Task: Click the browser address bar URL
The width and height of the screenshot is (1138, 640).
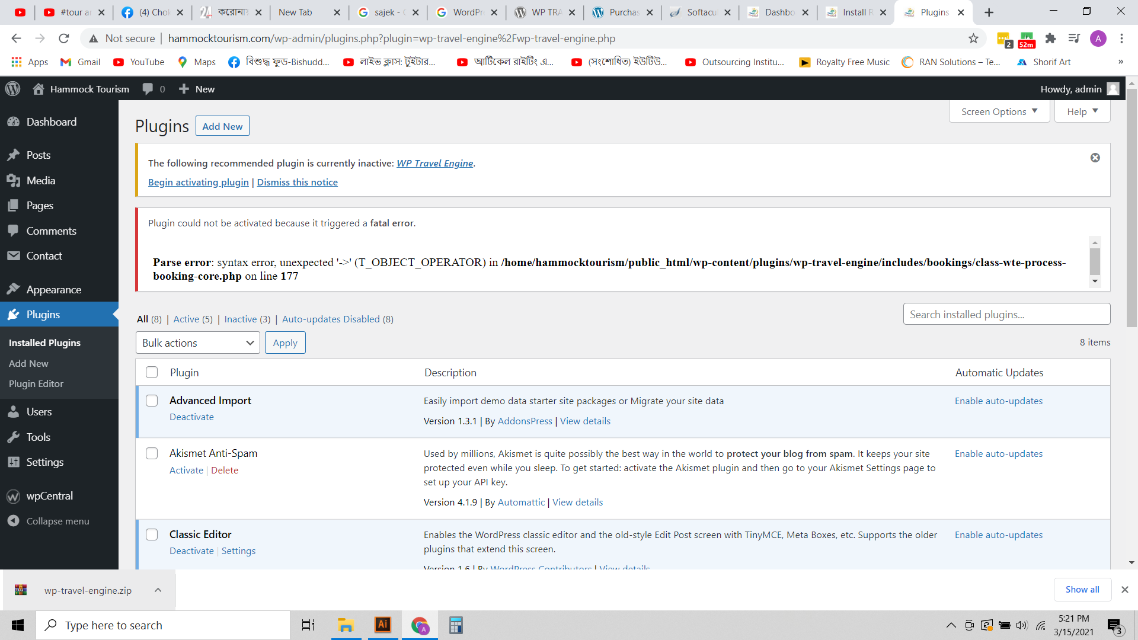Action: [392, 39]
